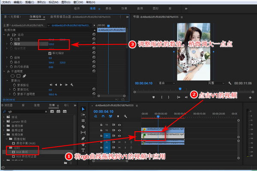Toggle linked selection in timeline
Screen dimensions: 257x171
click(x=111, y=116)
